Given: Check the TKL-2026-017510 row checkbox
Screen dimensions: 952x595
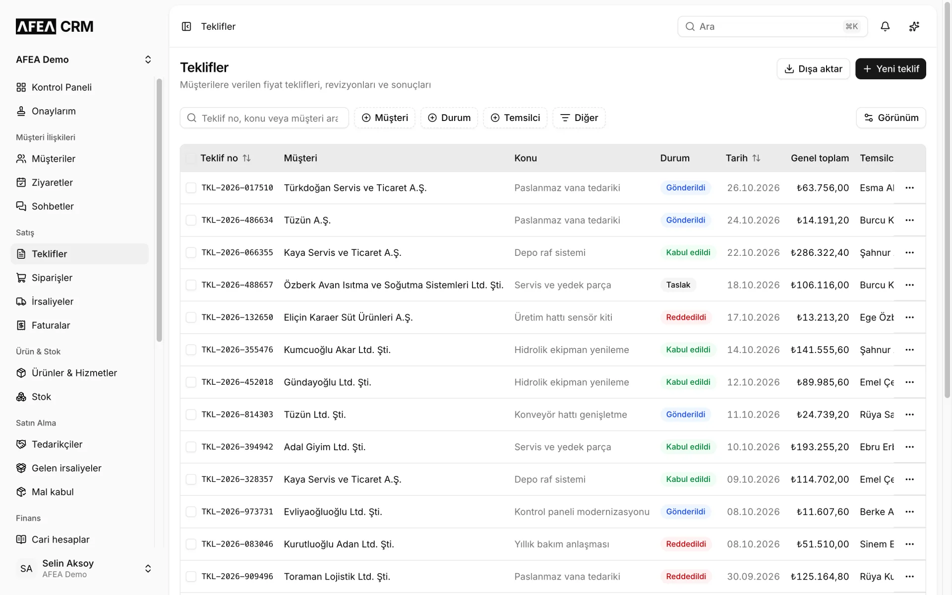Looking at the screenshot, I should [x=191, y=188].
